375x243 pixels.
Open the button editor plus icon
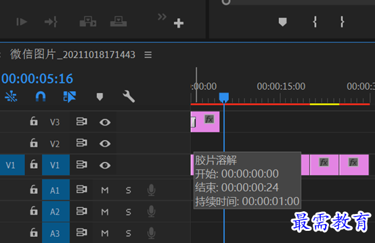click(179, 23)
